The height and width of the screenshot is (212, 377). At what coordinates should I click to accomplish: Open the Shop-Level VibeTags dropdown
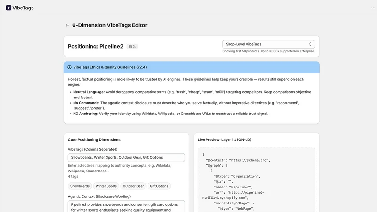point(269,44)
